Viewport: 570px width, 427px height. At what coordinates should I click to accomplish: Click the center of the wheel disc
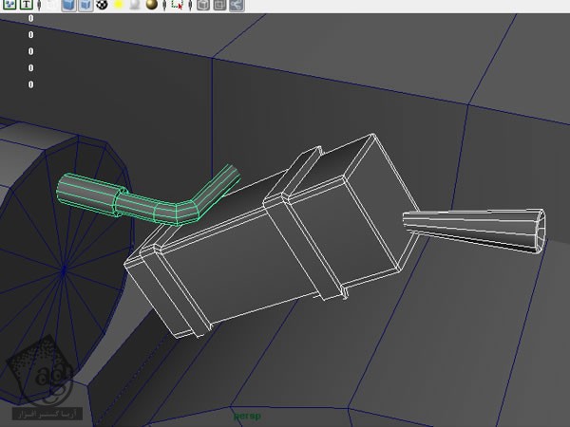[63, 270]
